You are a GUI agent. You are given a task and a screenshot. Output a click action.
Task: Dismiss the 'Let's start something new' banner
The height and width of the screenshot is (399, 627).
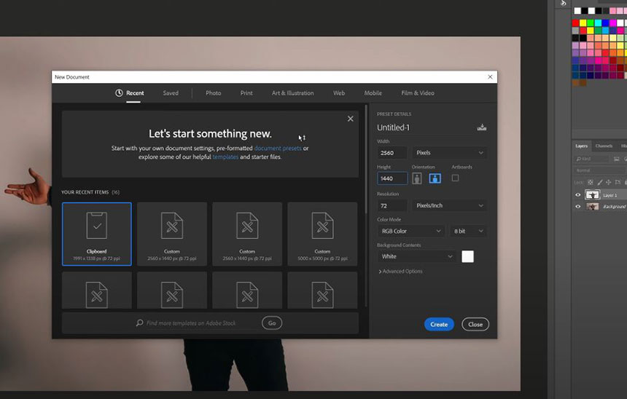pyautogui.click(x=350, y=119)
